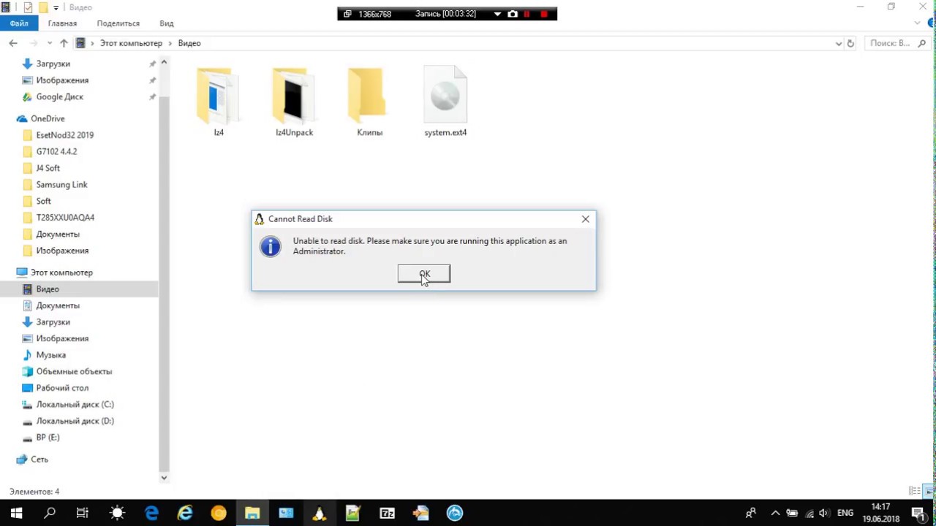Image resolution: width=936 pixels, height=526 pixels.
Task: Open J4 Soft folder in sidebar
Action: [48, 168]
